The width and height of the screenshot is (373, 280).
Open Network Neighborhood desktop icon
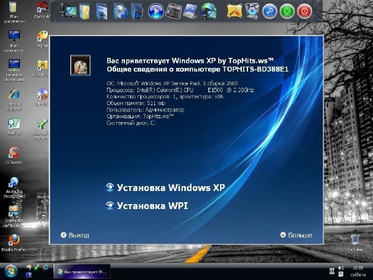coord(14,70)
